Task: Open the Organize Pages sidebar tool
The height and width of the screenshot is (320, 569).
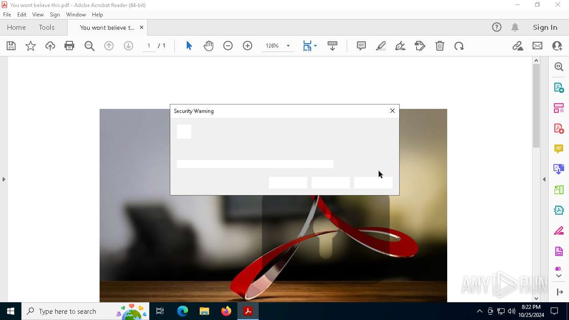Action: pyautogui.click(x=559, y=108)
